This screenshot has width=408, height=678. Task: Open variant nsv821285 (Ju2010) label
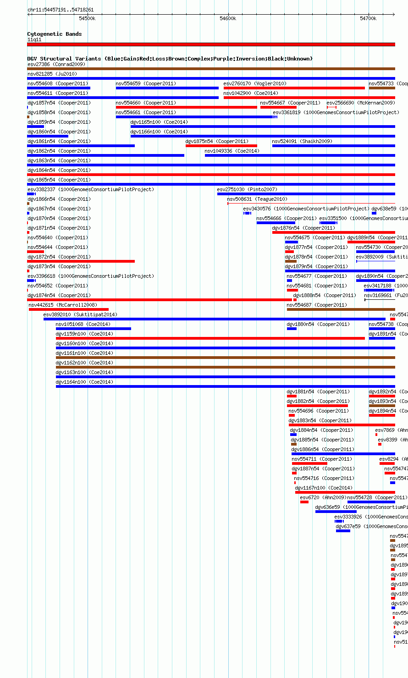52,74
